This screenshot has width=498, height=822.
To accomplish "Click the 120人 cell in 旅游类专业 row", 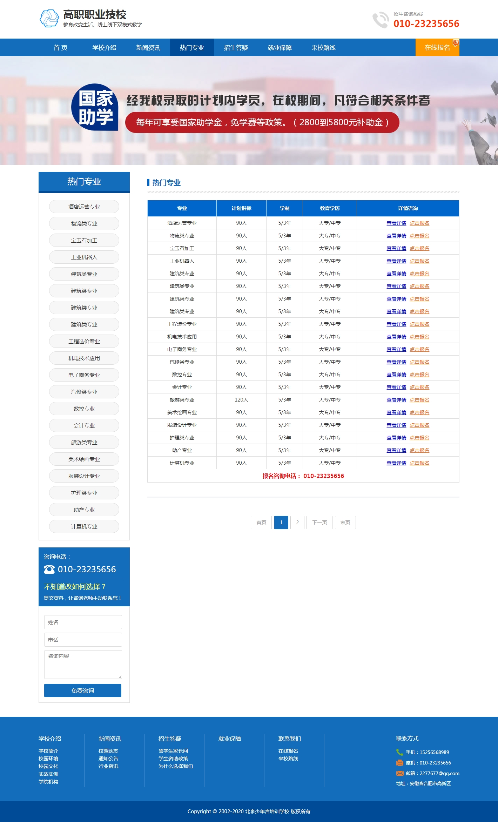I will 241,400.
